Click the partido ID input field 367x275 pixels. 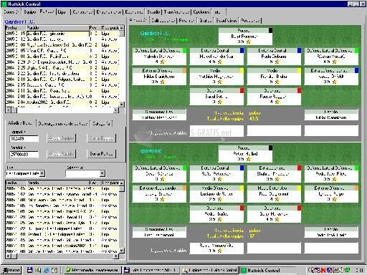point(24,155)
